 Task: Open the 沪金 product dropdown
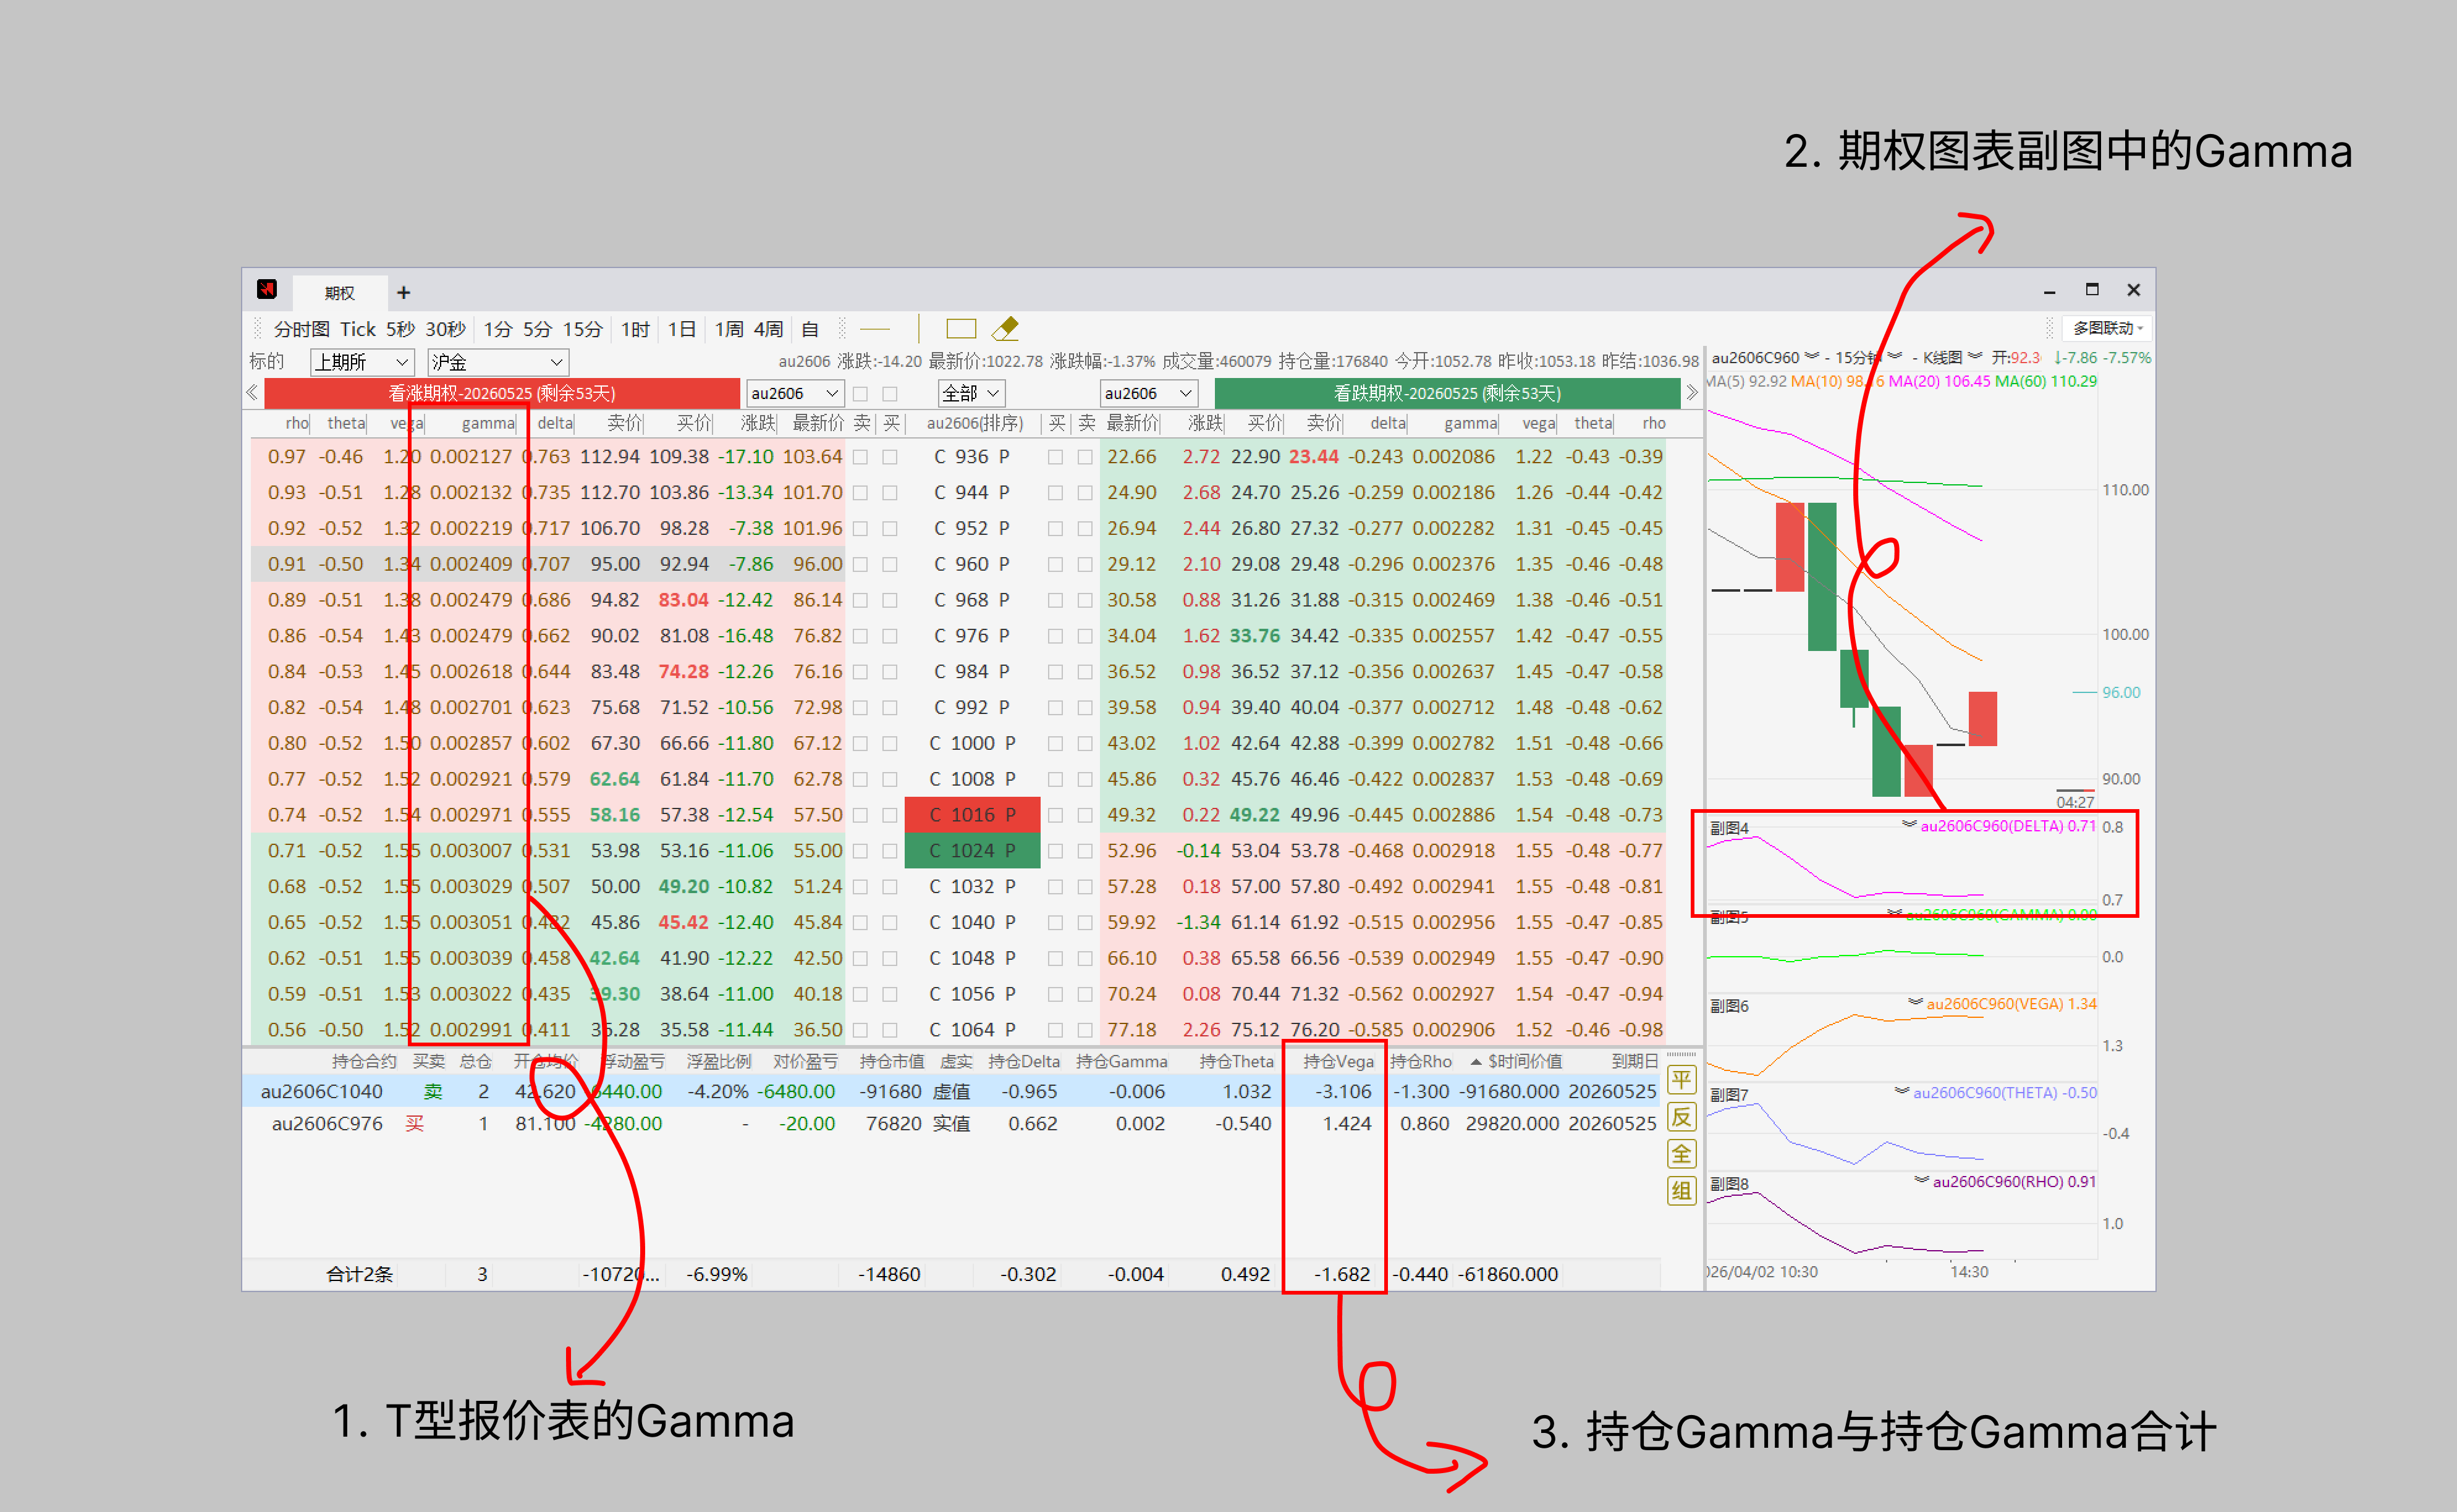coord(497,362)
